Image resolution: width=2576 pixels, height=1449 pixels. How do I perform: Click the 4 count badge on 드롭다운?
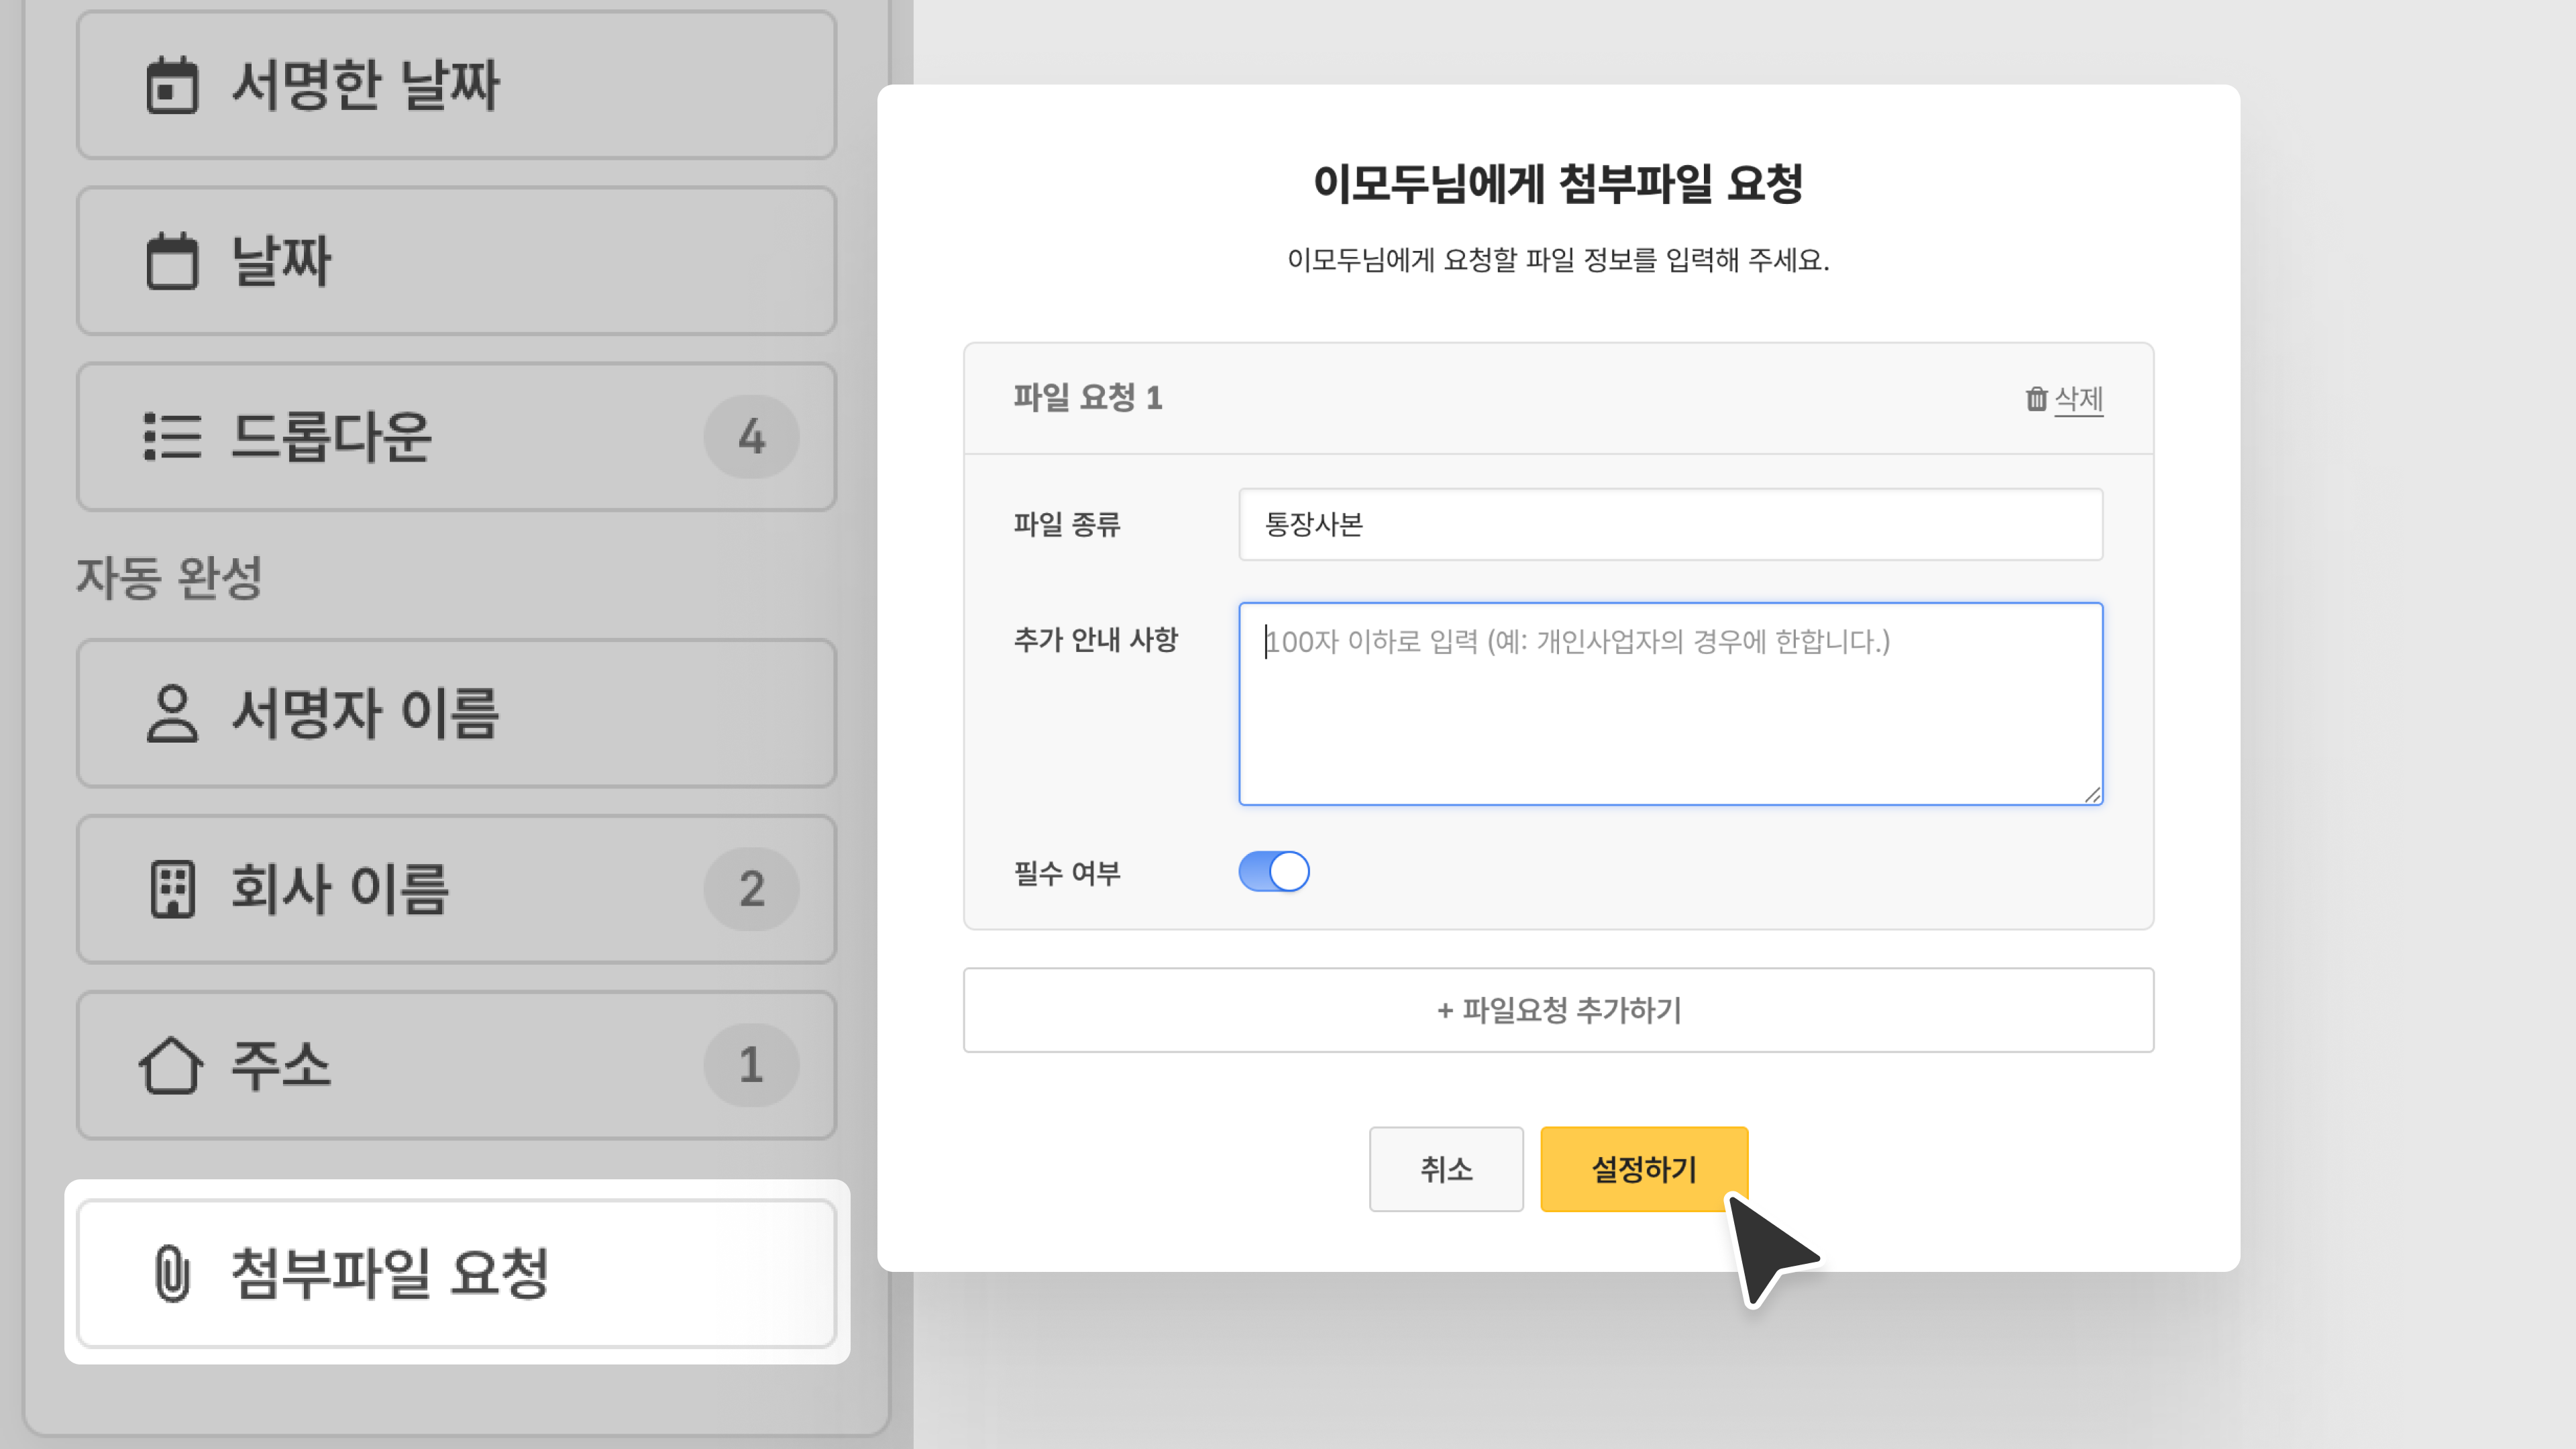click(x=751, y=437)
